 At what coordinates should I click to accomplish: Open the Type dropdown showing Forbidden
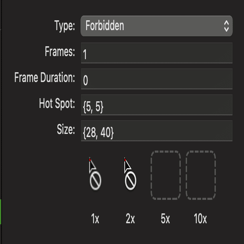[x=156, y=26]
